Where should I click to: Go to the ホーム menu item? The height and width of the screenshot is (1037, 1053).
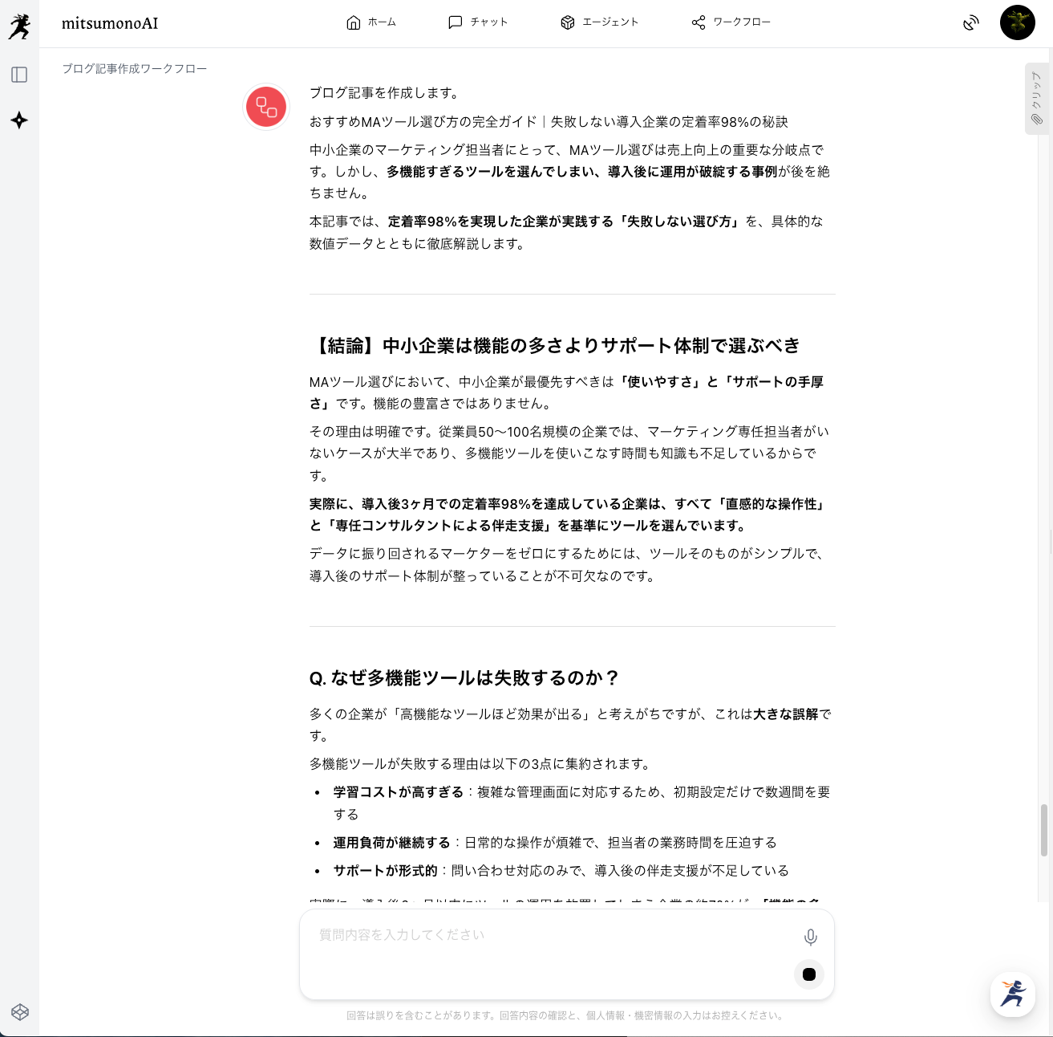[x=371, y=22]
